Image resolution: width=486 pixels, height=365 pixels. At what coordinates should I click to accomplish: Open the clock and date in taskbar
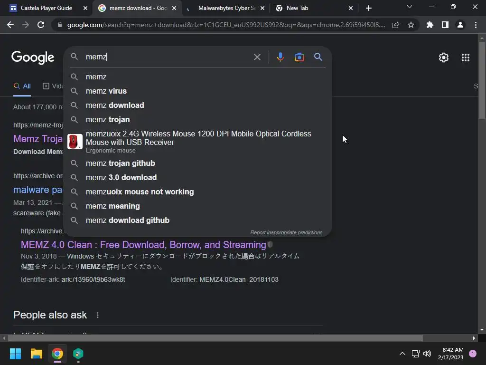[x=451, y=354]
